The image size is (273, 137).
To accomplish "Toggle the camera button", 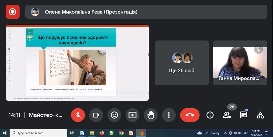I will [x=96, y=115].
